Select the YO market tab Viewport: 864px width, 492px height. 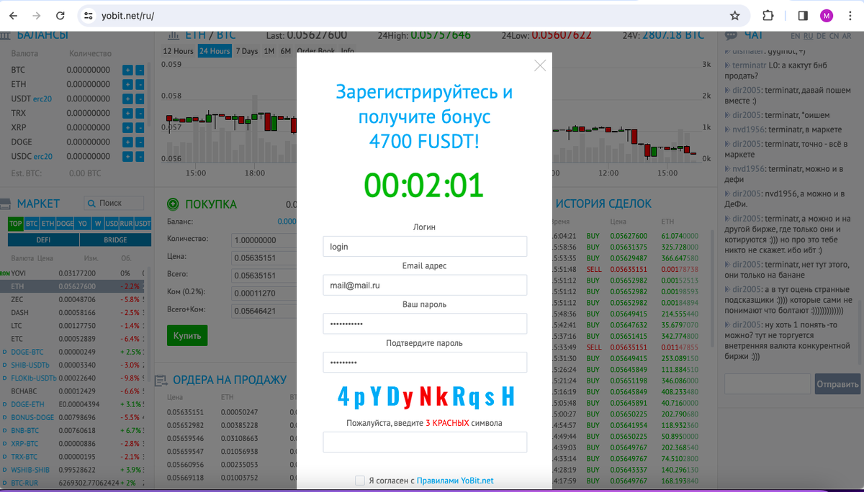pyautogui.click(x=83, y=224)
